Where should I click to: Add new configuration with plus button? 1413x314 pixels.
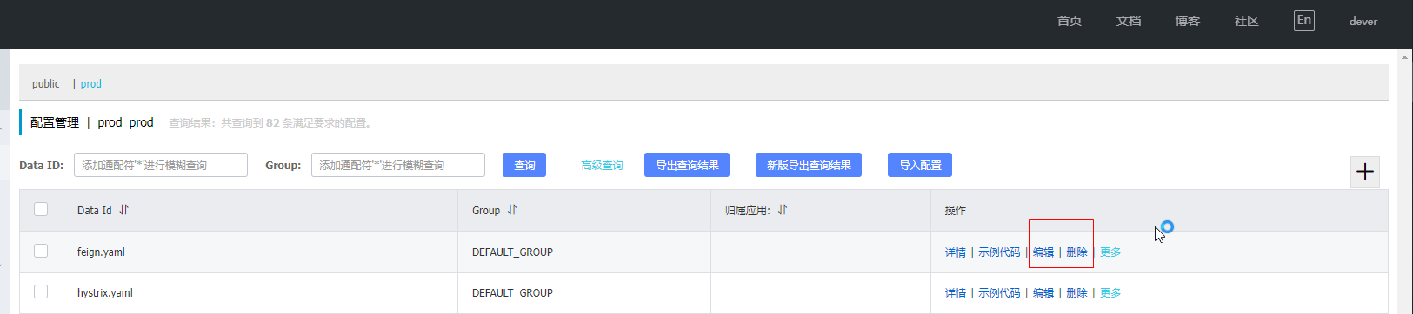[1365, 172]
